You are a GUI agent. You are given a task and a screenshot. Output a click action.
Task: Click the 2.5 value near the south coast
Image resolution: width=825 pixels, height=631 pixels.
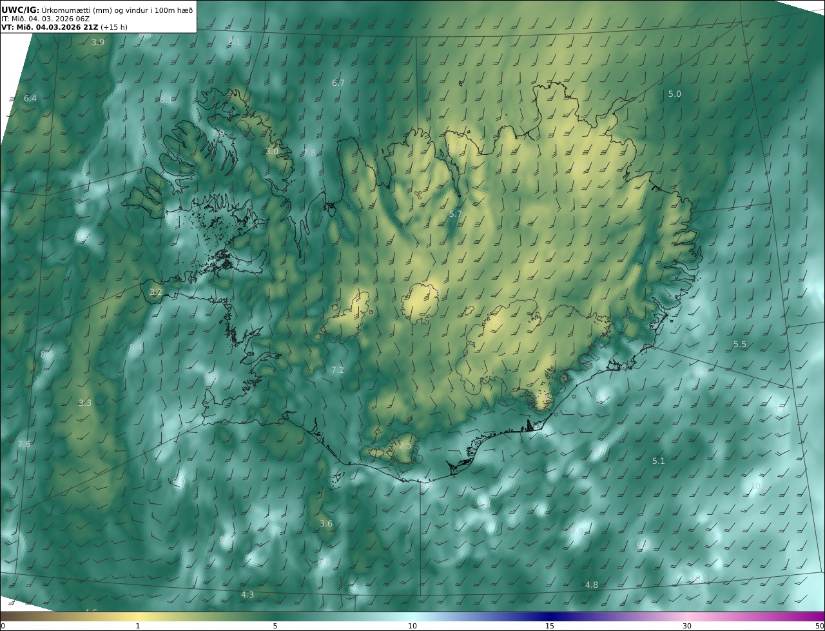[x=405, y=446]
